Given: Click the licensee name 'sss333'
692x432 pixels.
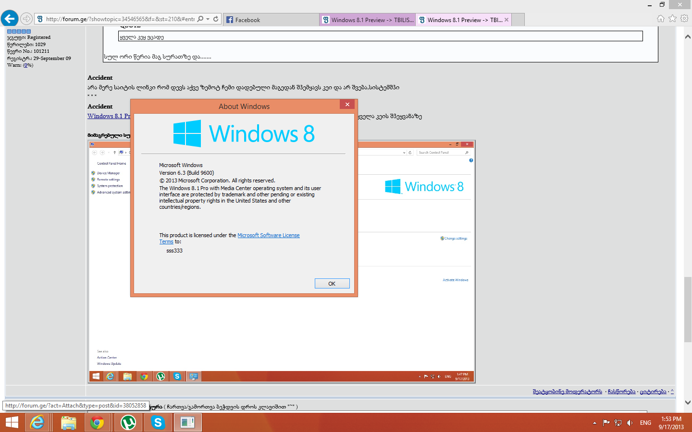Looking at the screenshot, I should coord(174,251).
